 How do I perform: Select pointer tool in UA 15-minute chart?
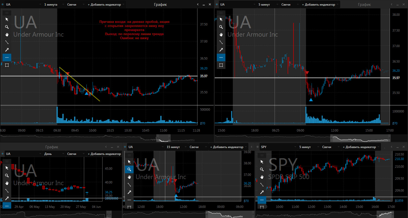[x=129, y=162]
